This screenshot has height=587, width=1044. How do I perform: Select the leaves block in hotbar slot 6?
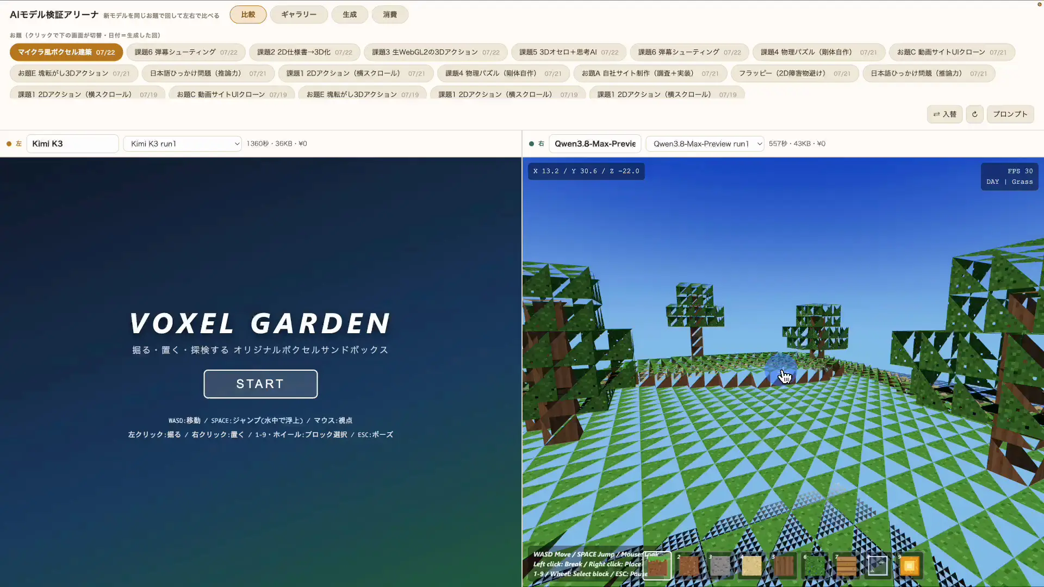point(815,566)
